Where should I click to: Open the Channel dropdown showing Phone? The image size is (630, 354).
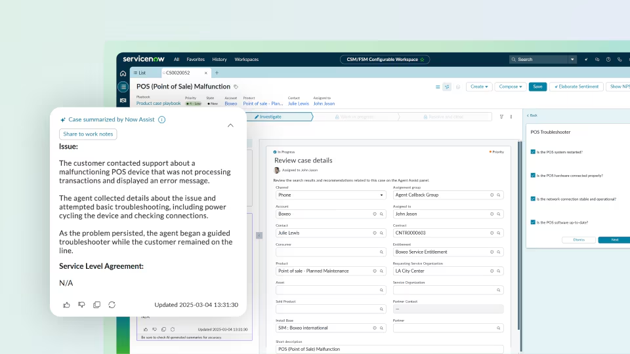coord(331,195)
